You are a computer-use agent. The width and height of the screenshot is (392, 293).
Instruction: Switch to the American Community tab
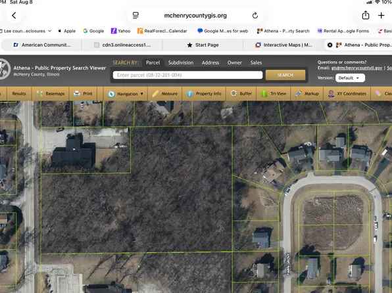click(41, 45)
